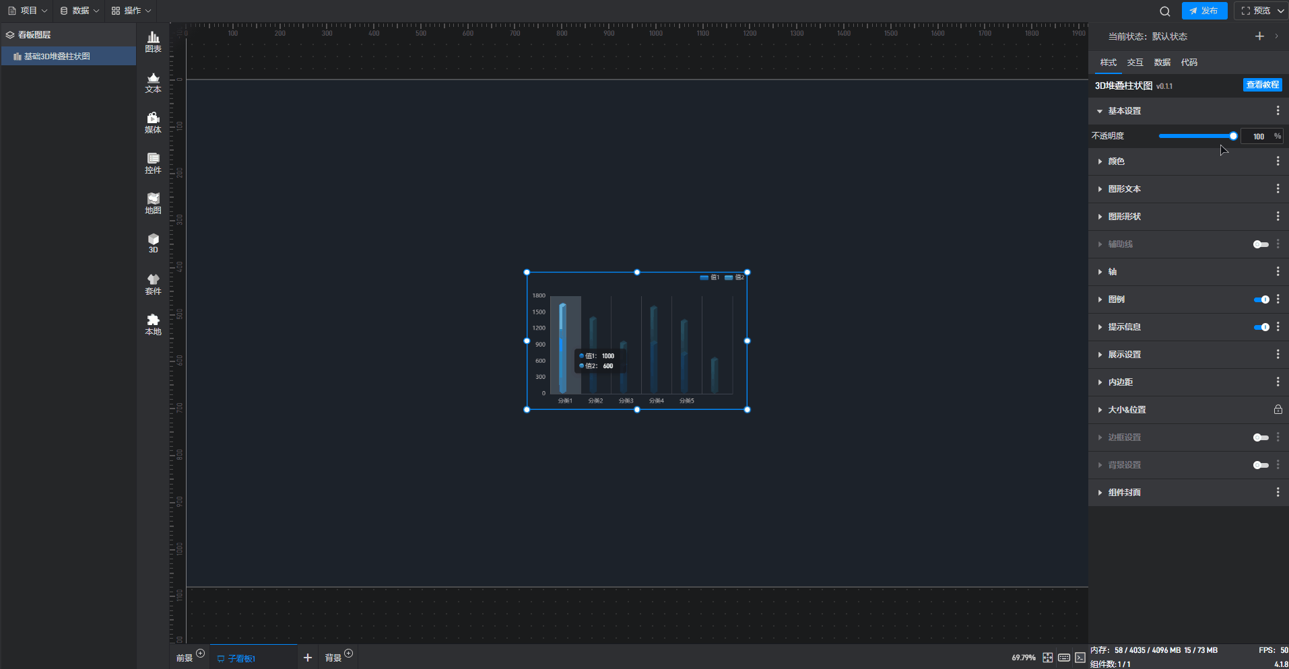Switch to the 交互 tab

point(1135,63)
